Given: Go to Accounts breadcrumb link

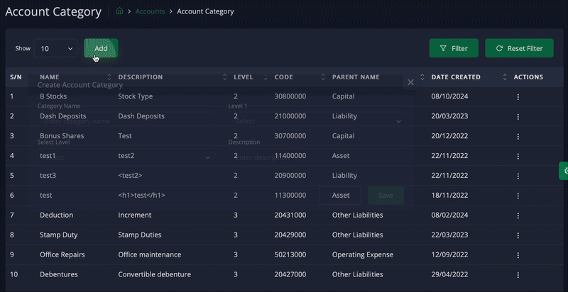Looking at the screenshot, I should coord(150,12).
